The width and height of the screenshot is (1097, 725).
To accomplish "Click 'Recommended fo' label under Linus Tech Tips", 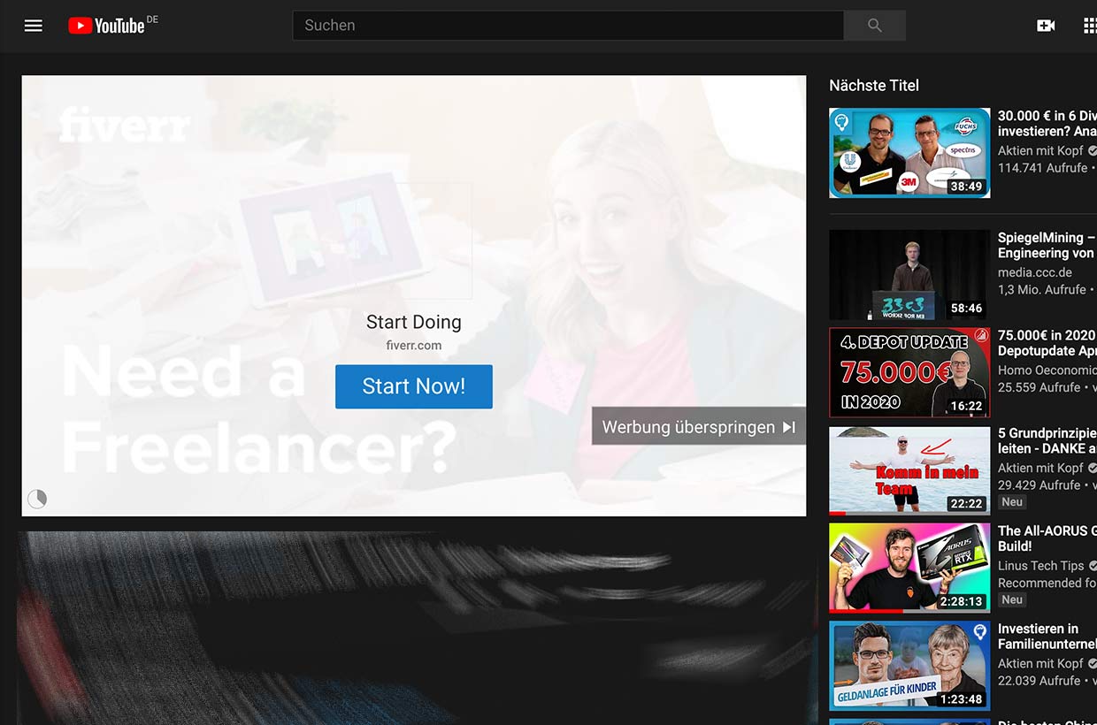I will (x=1047, y=584).
